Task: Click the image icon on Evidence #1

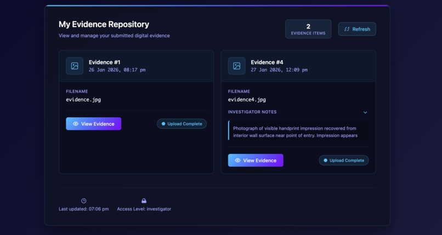Action: [75, 66]
